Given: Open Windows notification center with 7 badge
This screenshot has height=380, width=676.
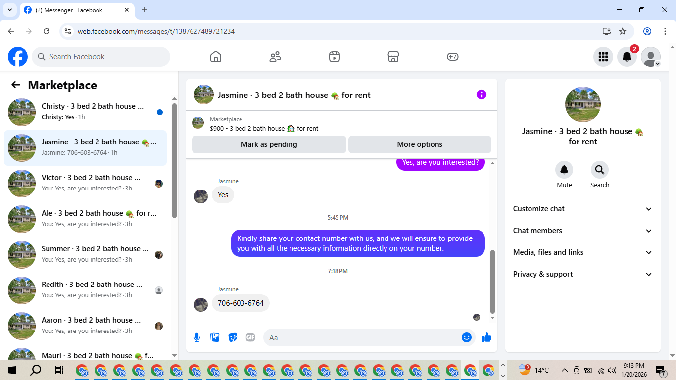Looking at the screenshot, I should 661,370.
